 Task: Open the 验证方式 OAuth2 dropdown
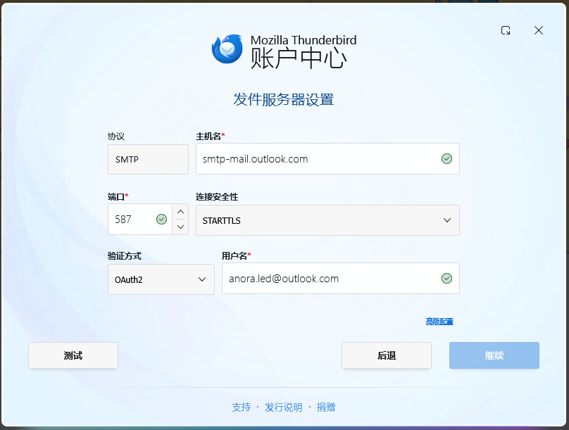161,279
